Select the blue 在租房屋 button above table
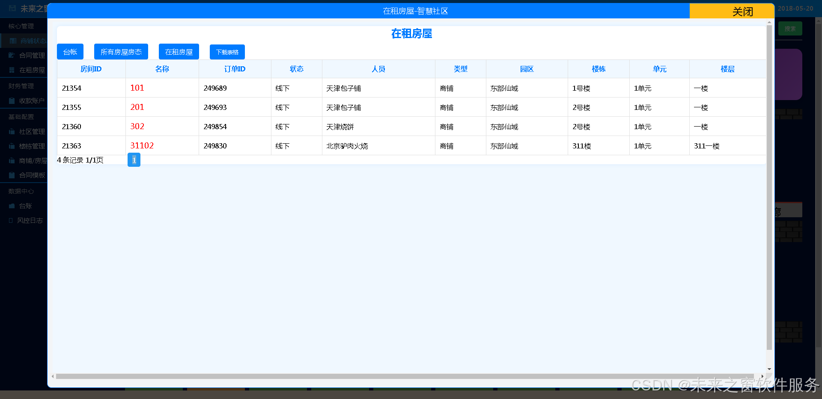Image resolution: width=822 pixels, height=399 pixels. [179, 52]
